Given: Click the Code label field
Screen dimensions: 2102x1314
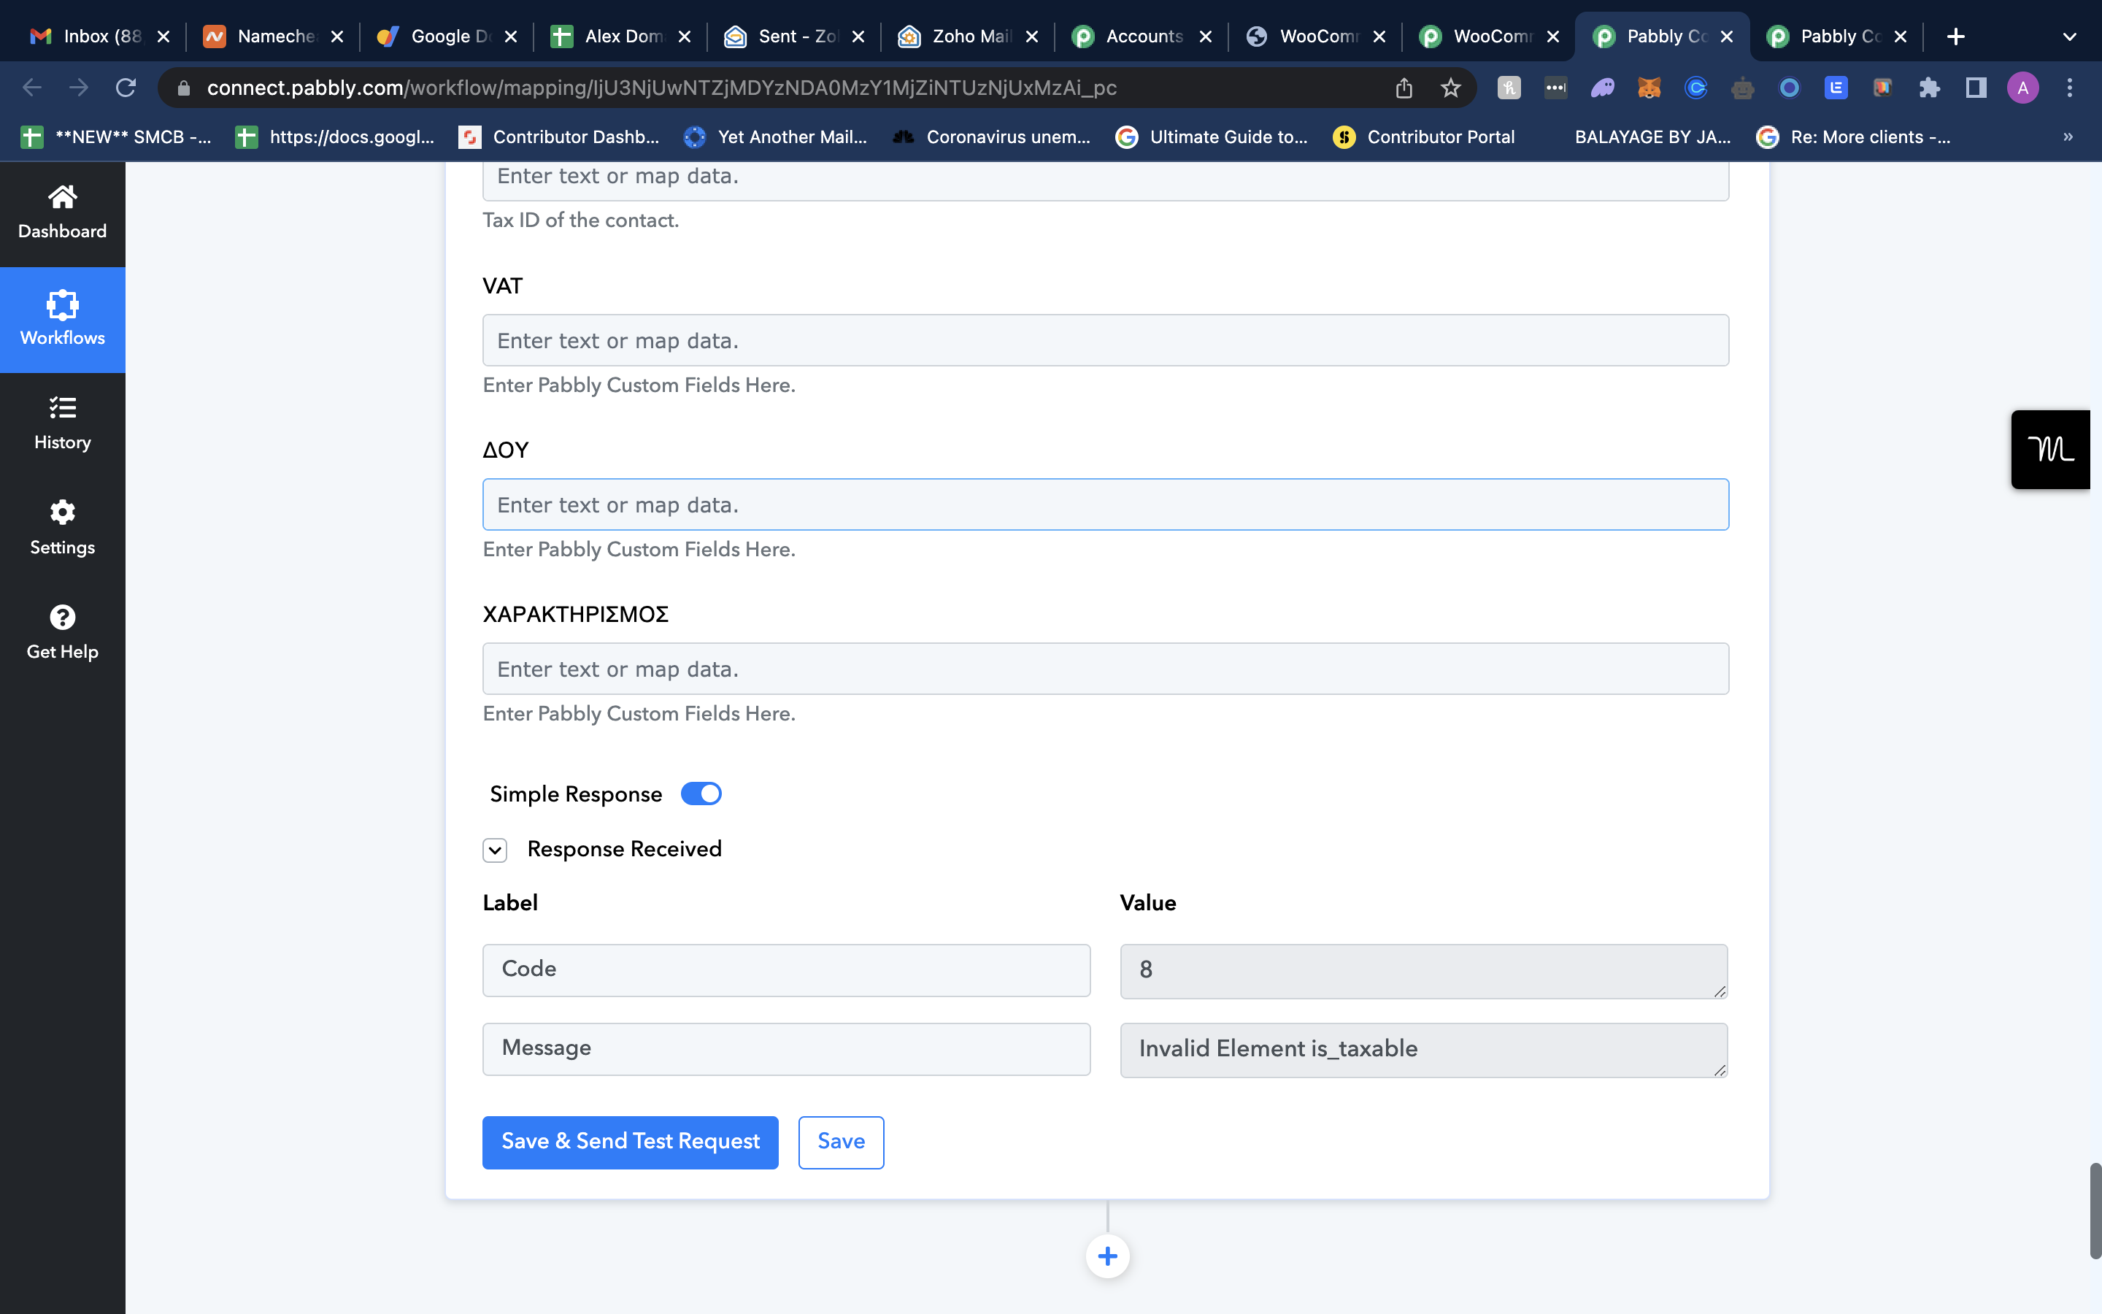Looking at the screenshot, I should 786,970.
